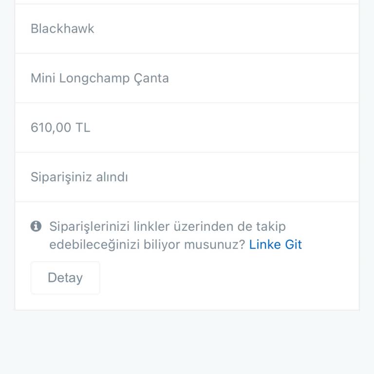
Task: Click the word Çanta
Action: coord(151,79)
